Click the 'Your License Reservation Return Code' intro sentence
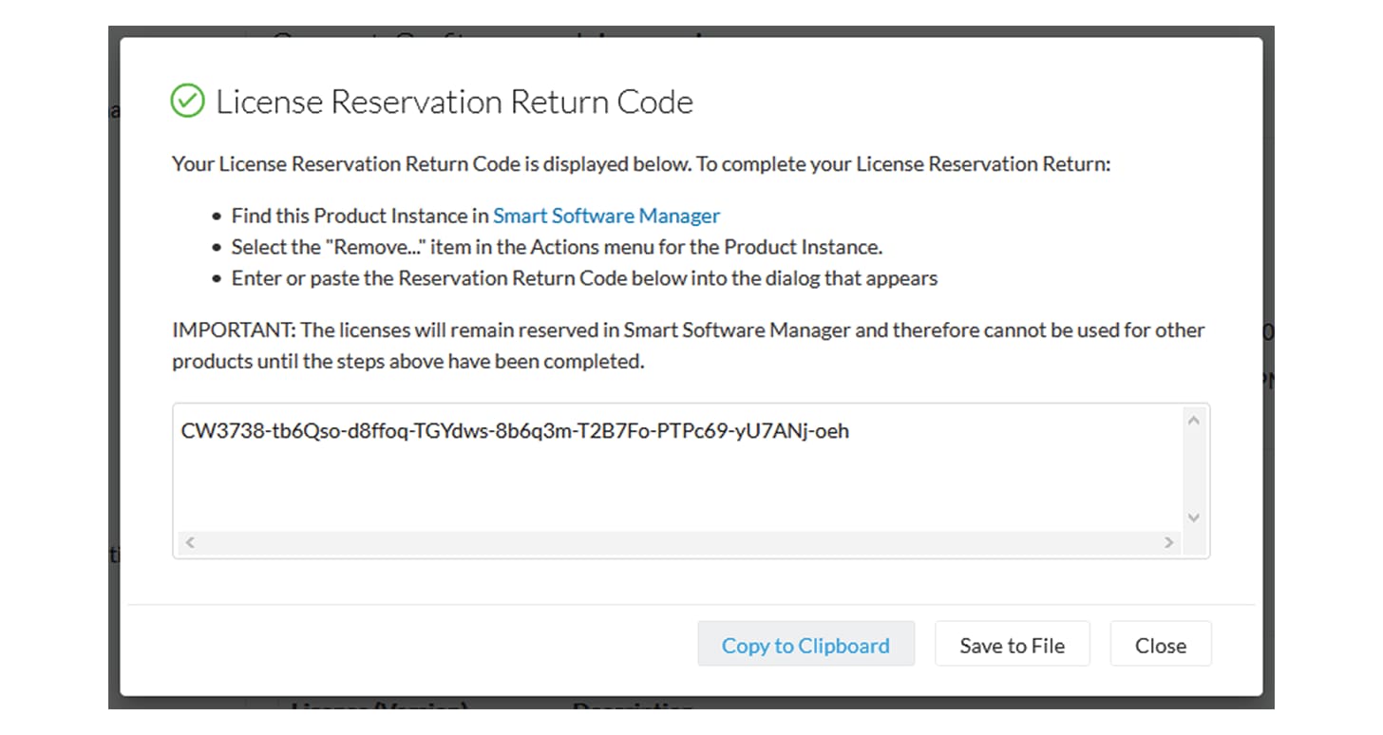The width and height of the screenshot is (1383, 735). click(x=641, y=164)
